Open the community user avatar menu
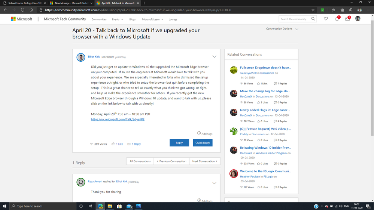Screen dimensions: 374x210 point(358,19)
